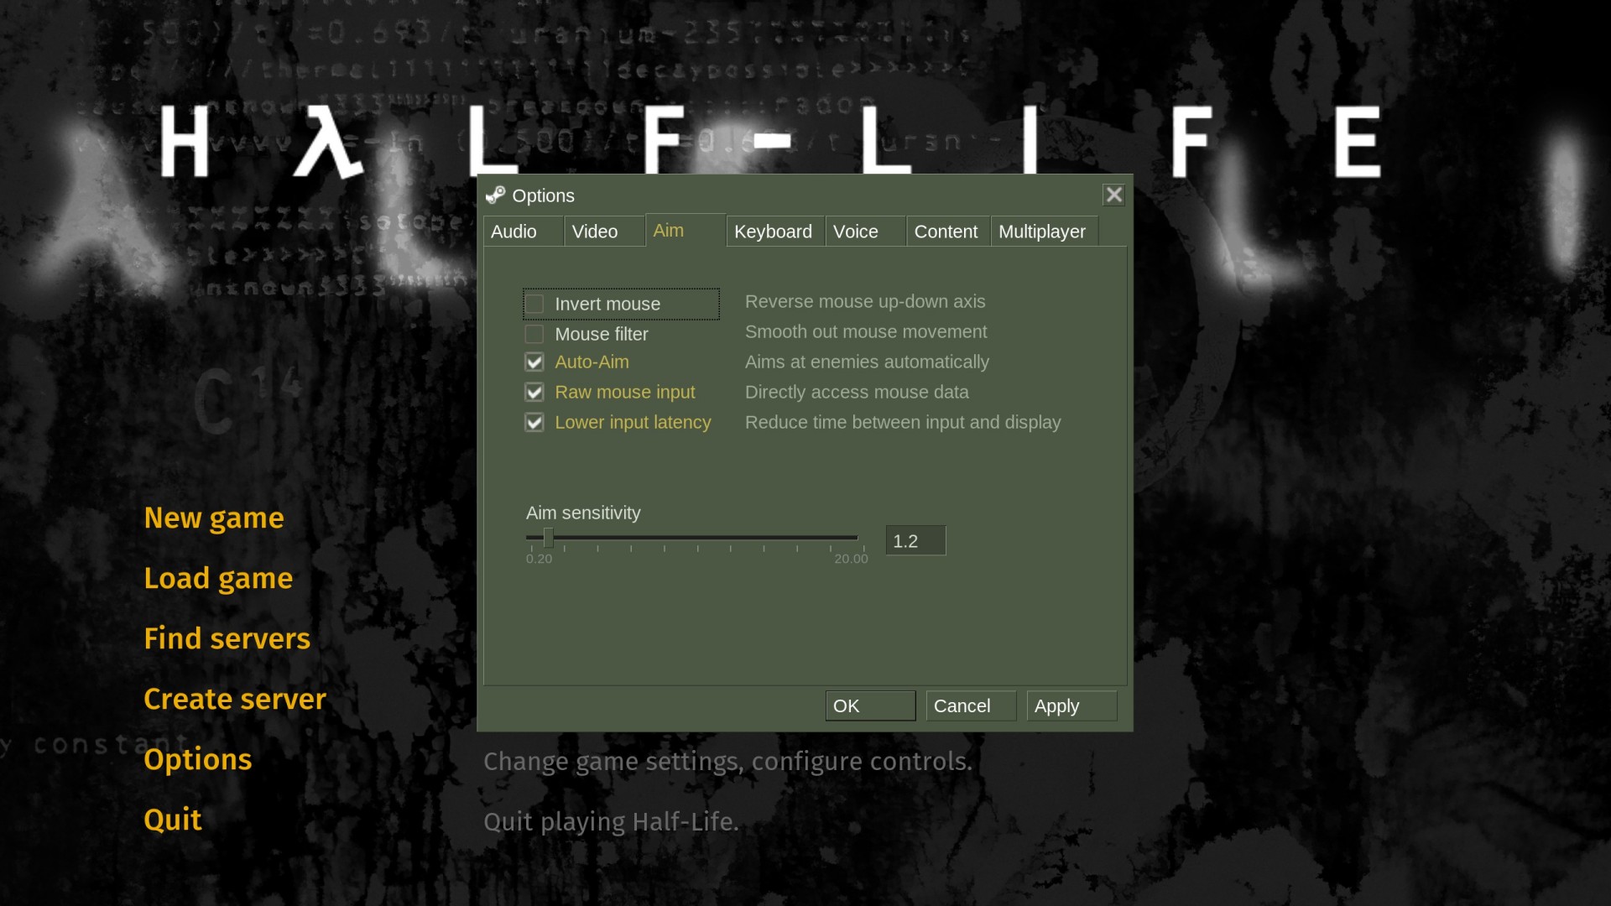Image resolution: width=1611 pixels, height=906 pixels.
Task: Turn on the Mouse filter checkbox
Action: [534, 334]
